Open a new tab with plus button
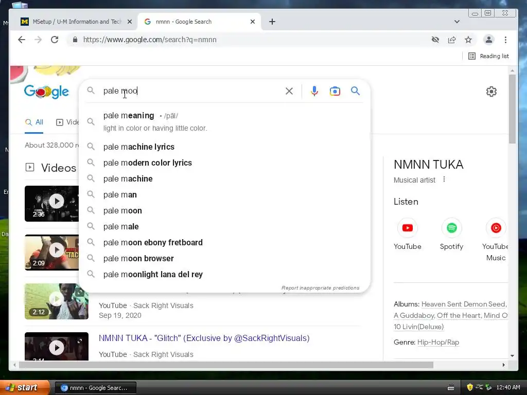 tap(272, 22)
